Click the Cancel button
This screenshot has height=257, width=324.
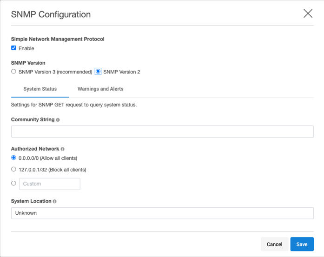coord(274,244)
